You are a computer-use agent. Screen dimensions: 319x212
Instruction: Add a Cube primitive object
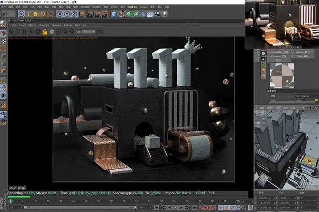[x=114, y=14]
